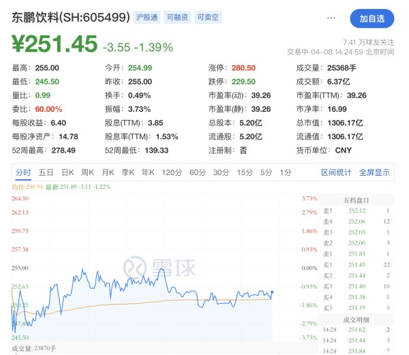Select the 买2 order row 251.44

357,275
